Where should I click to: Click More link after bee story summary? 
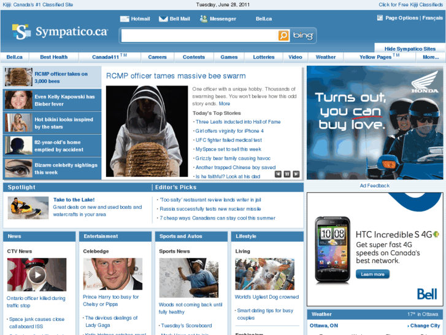[x=224, y=104]
